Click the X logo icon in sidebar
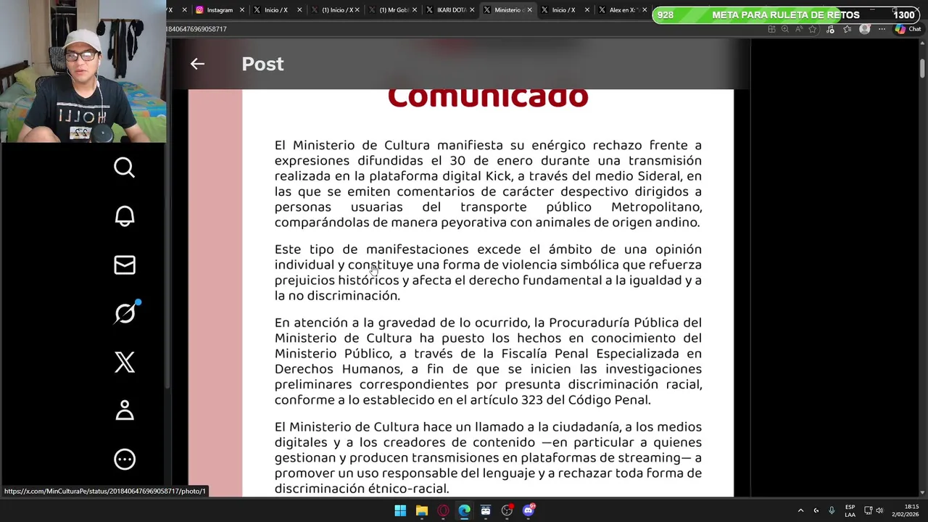928x522 pixels. coord(124,362)
